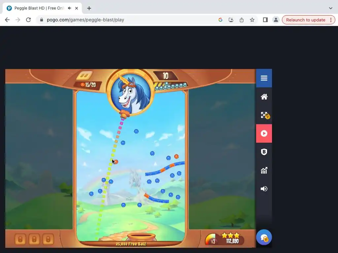Go back to previous page
338x253 pixels.
point(7,20)
